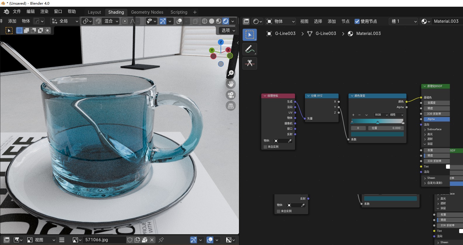Click the hand pan view icon
This screenshot has height=245, width=463.
231,84
